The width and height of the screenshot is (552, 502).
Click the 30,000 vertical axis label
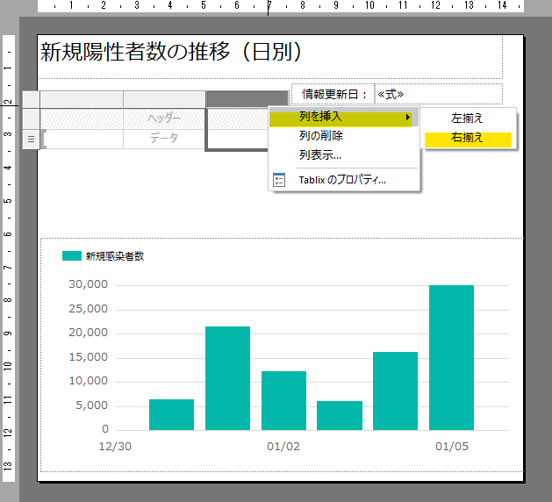(x=88, y=284)
